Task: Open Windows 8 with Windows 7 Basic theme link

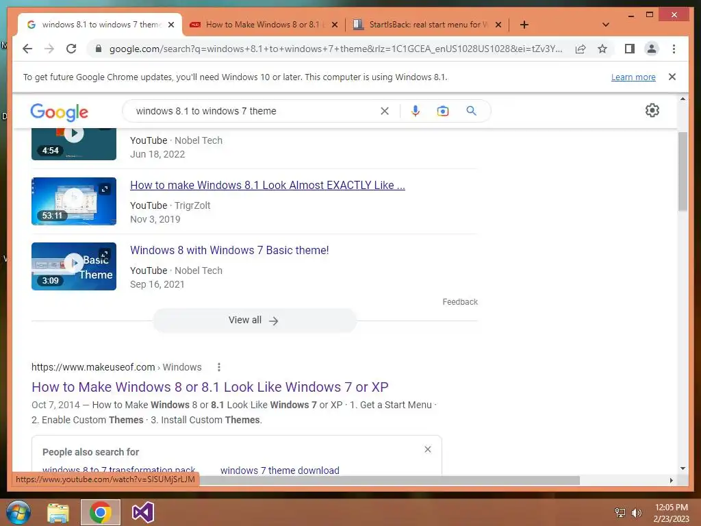Action: 229,250
